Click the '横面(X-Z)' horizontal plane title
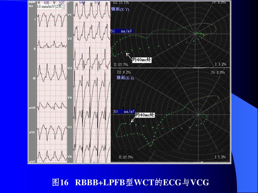Viewport: 258px width, 193px height. 125,78
